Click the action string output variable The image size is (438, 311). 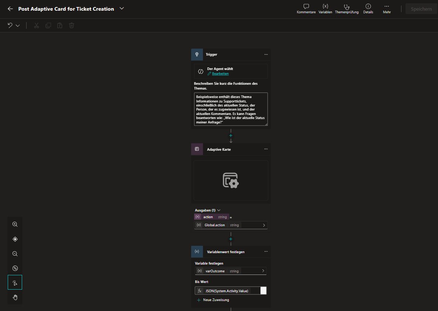[212, 217]
